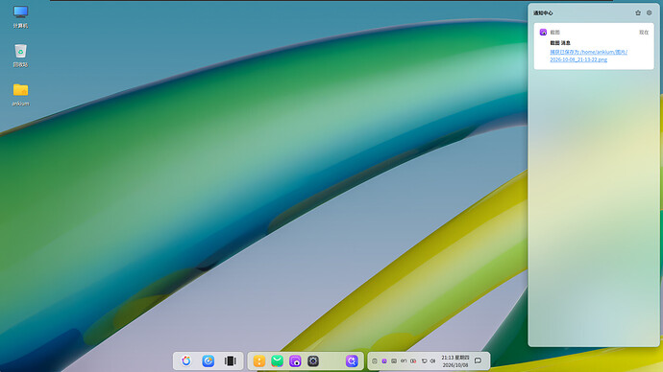Viewport: 663px width, 372px height.
Task: Select the 'ankium' home folder desktop icon
Action: [x=20, y=95]
